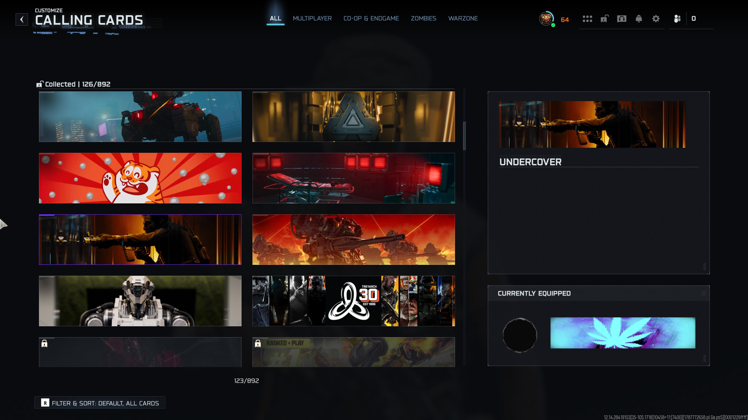Select the golden triangle vault calling card
Screen dimensions: 748x420
click(x=354, y=117)
